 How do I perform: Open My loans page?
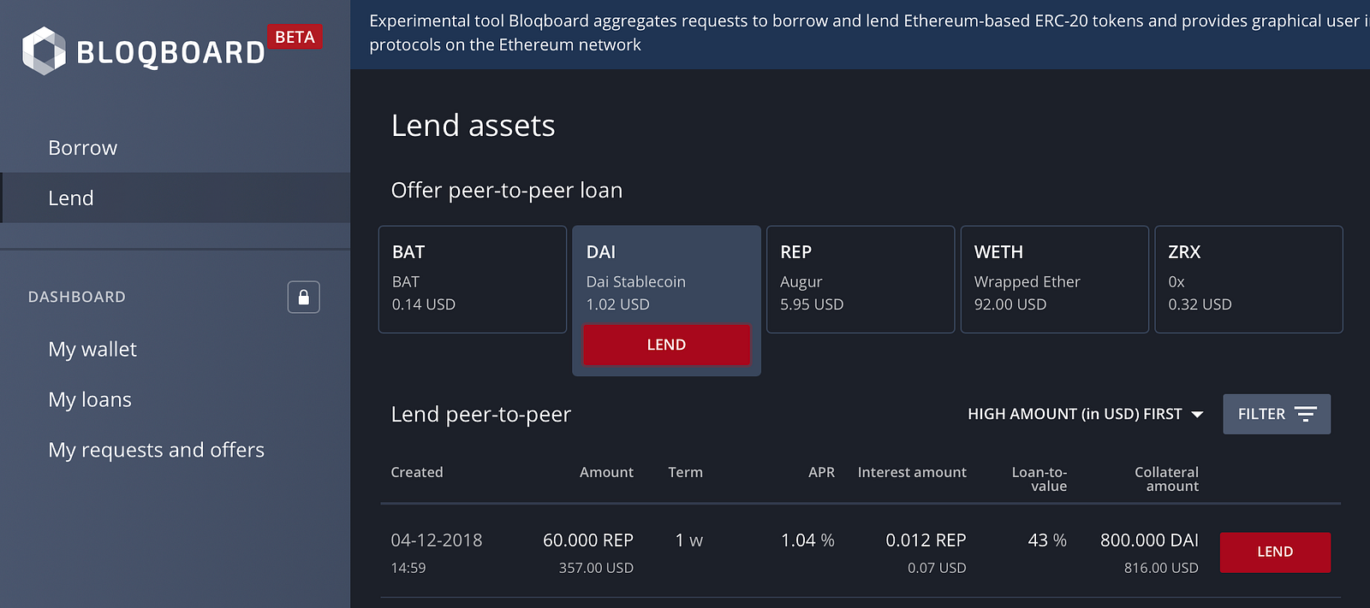(x=90, y=400)
